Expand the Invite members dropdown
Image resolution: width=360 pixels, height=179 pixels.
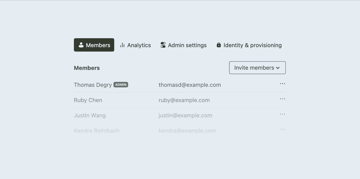click(257, 68)
